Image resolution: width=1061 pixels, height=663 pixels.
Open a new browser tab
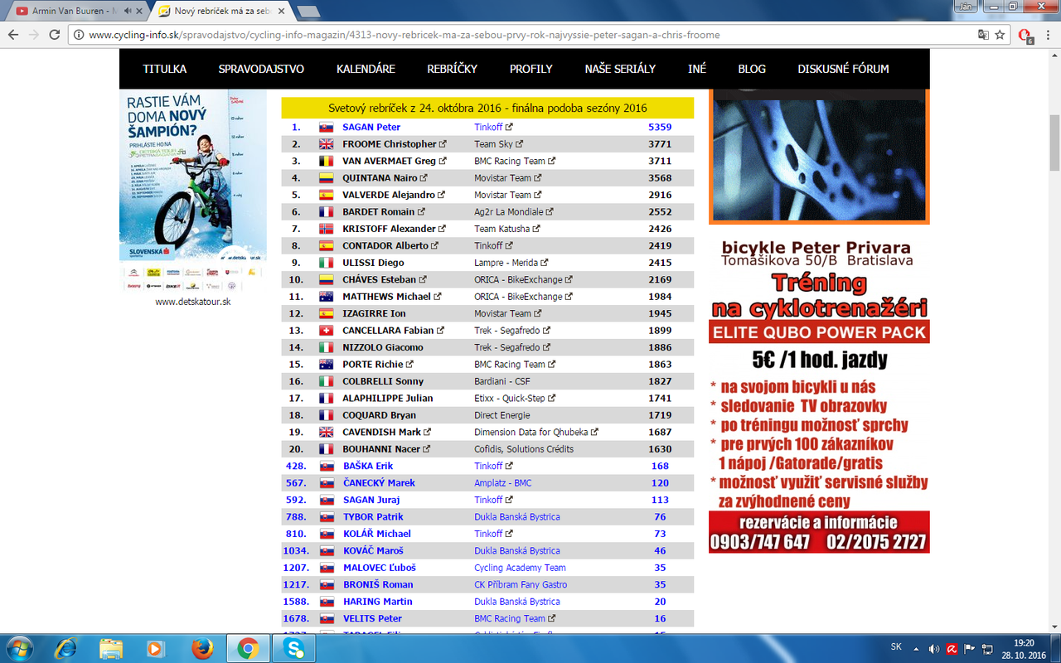coord(308,12)
